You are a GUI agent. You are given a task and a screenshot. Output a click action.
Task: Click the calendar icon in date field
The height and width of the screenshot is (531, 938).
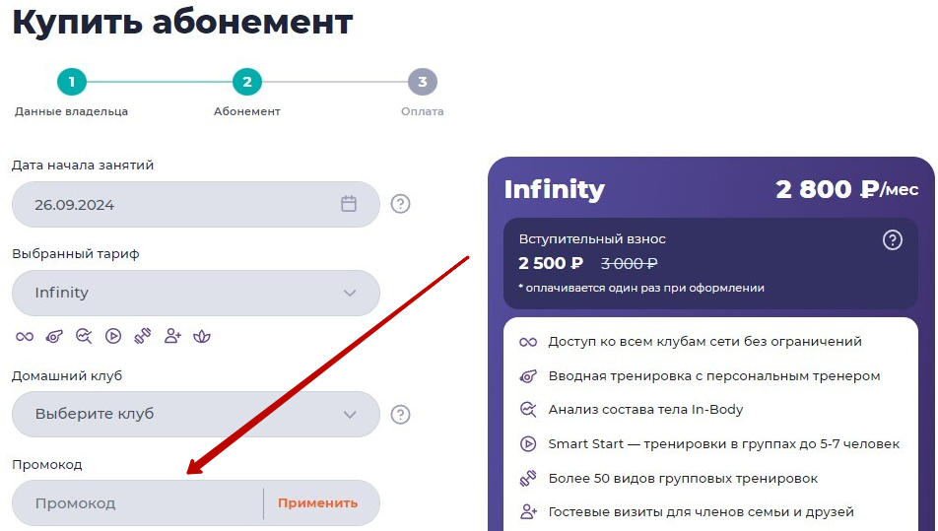click(349, 204)
